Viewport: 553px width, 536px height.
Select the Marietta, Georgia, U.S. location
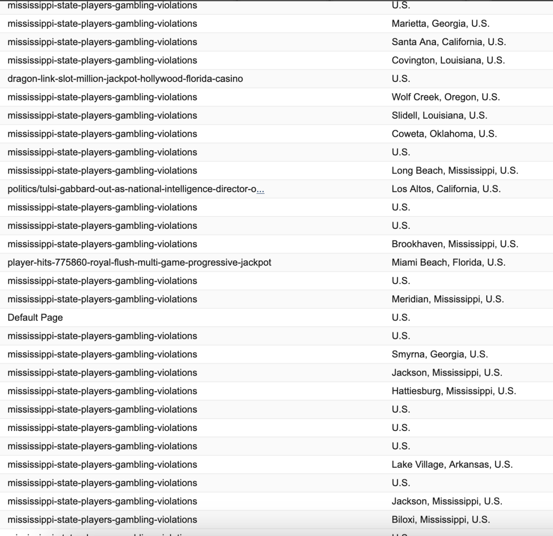[x=441, y=23]
